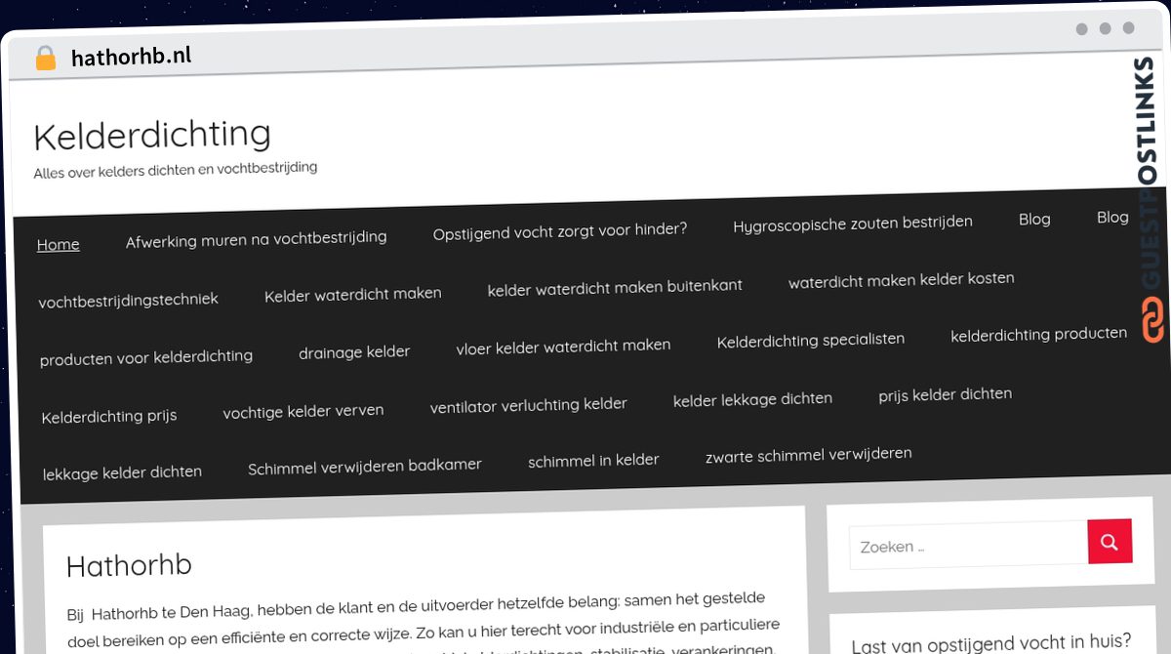Select lekkage kelder dichten menu item
Image resolution: width=1171 pixels, height=654 pixels.
(x=122, y=473)
